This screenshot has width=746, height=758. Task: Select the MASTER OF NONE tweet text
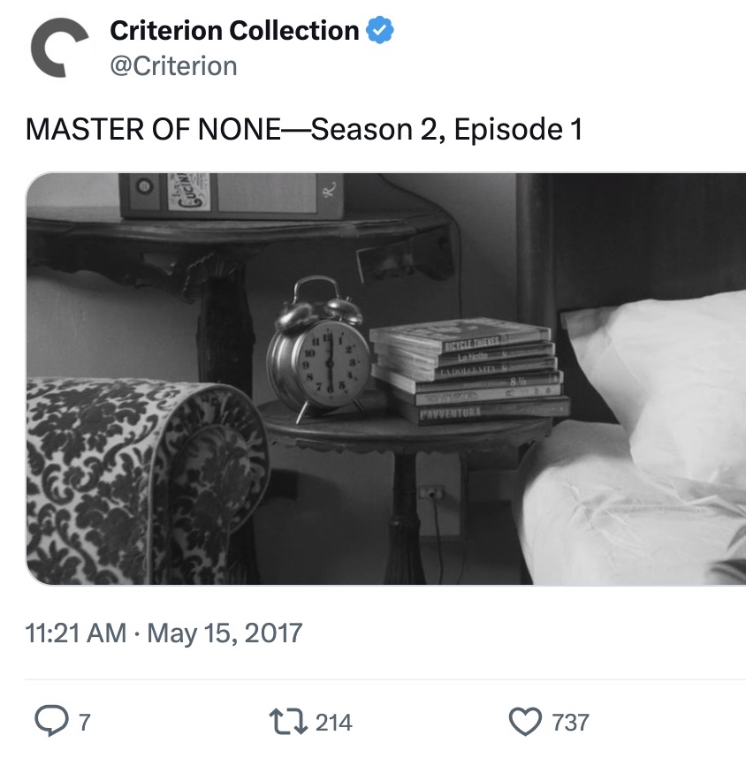[304, 129]
